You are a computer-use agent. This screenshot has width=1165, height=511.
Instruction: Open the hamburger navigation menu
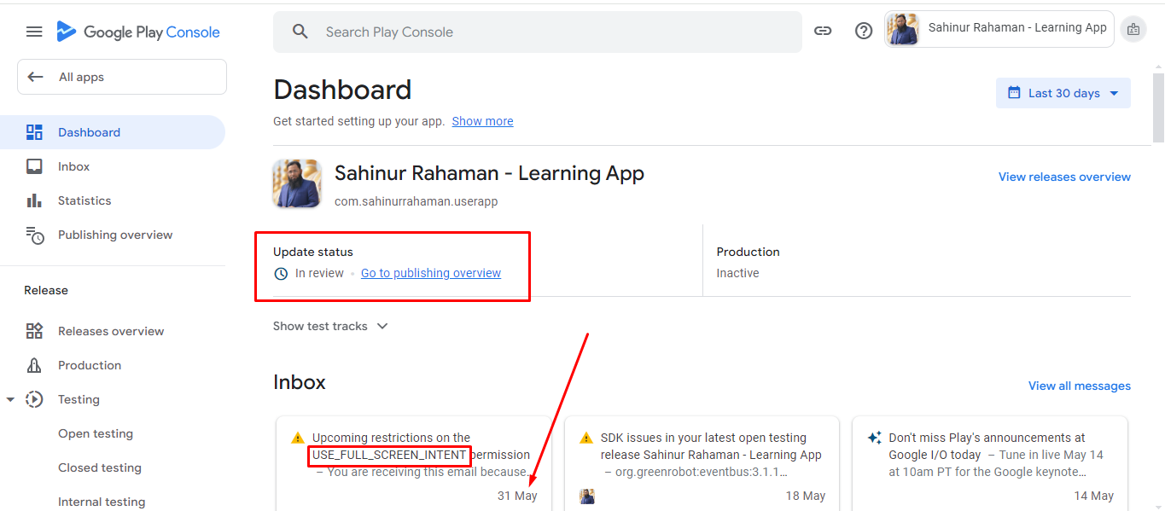34,32
